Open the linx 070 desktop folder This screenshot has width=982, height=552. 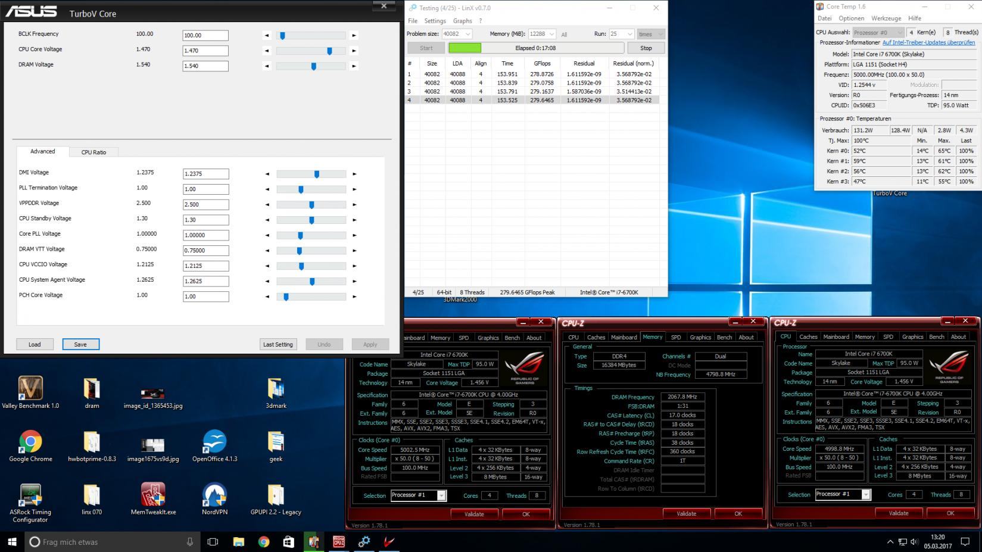click(x=92, y=499)
